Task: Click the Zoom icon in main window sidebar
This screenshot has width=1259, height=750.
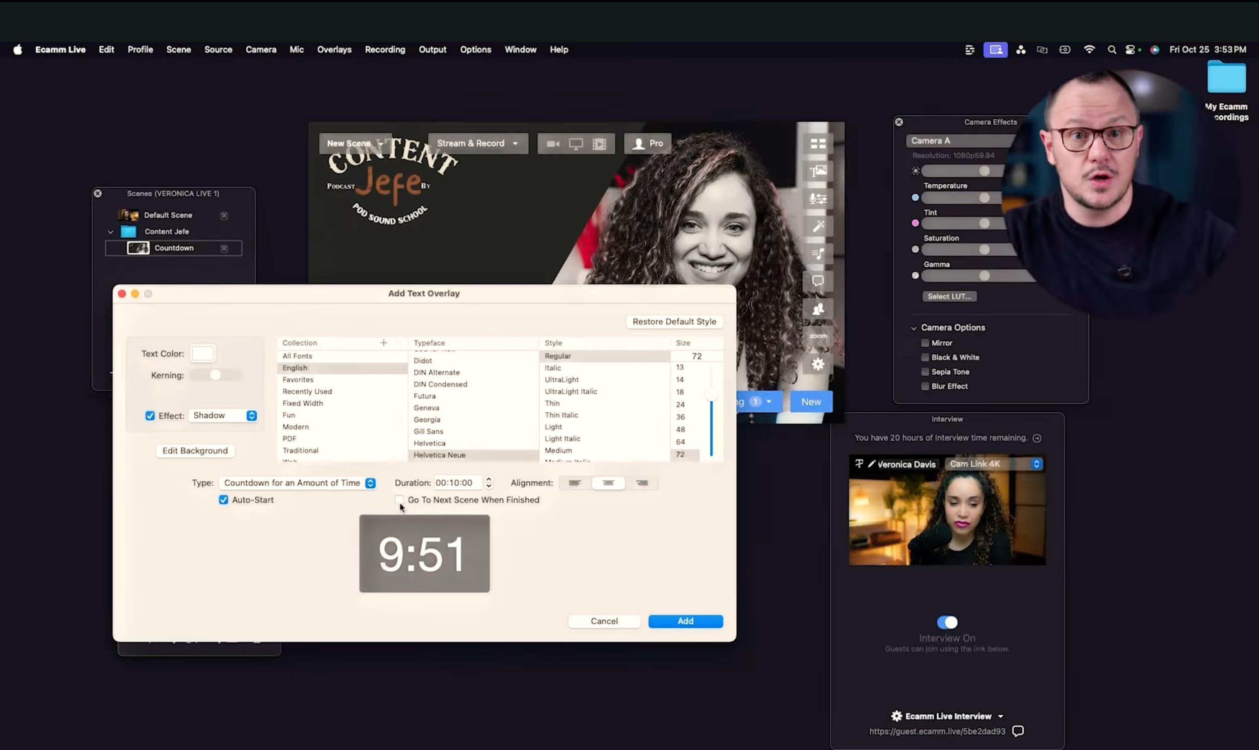Action: pyautogui.click(x=817, y=336)
